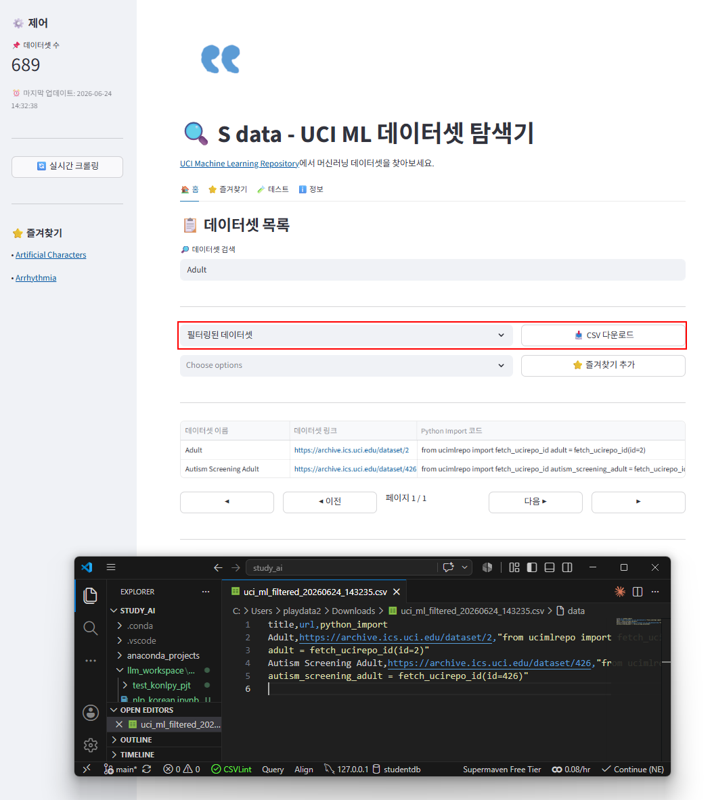Click the 이전 page button
The width and height of the screenshot is (712, 800).
tap(330, 502)
